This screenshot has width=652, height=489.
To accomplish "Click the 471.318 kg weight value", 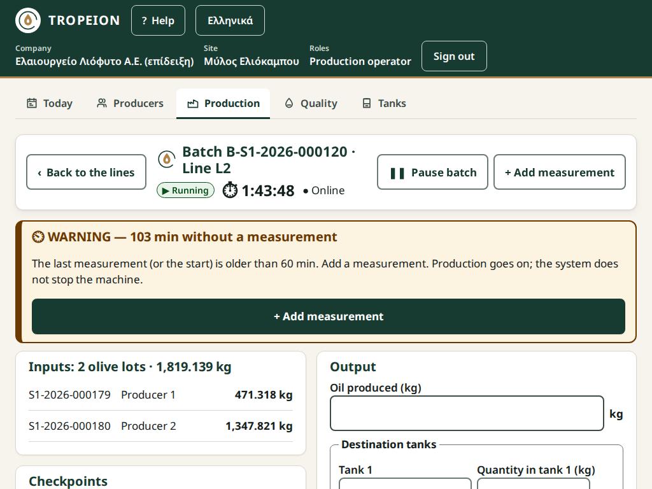I will (x=264, y=395).
